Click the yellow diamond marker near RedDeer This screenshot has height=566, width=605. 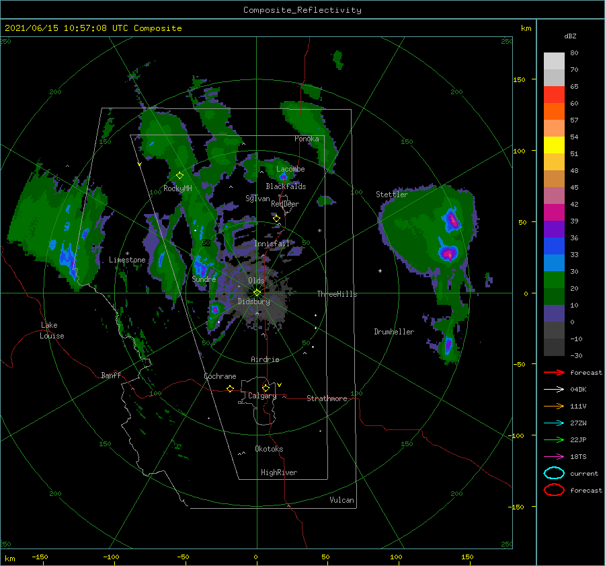point(276,219)
